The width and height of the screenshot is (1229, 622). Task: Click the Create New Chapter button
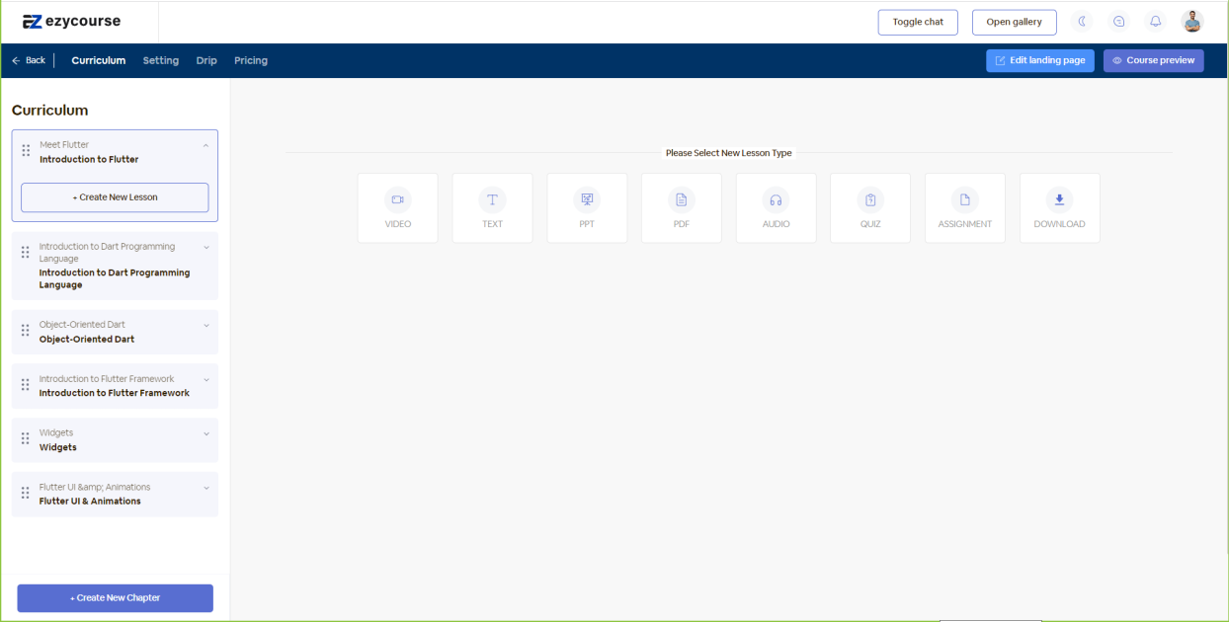115,597
